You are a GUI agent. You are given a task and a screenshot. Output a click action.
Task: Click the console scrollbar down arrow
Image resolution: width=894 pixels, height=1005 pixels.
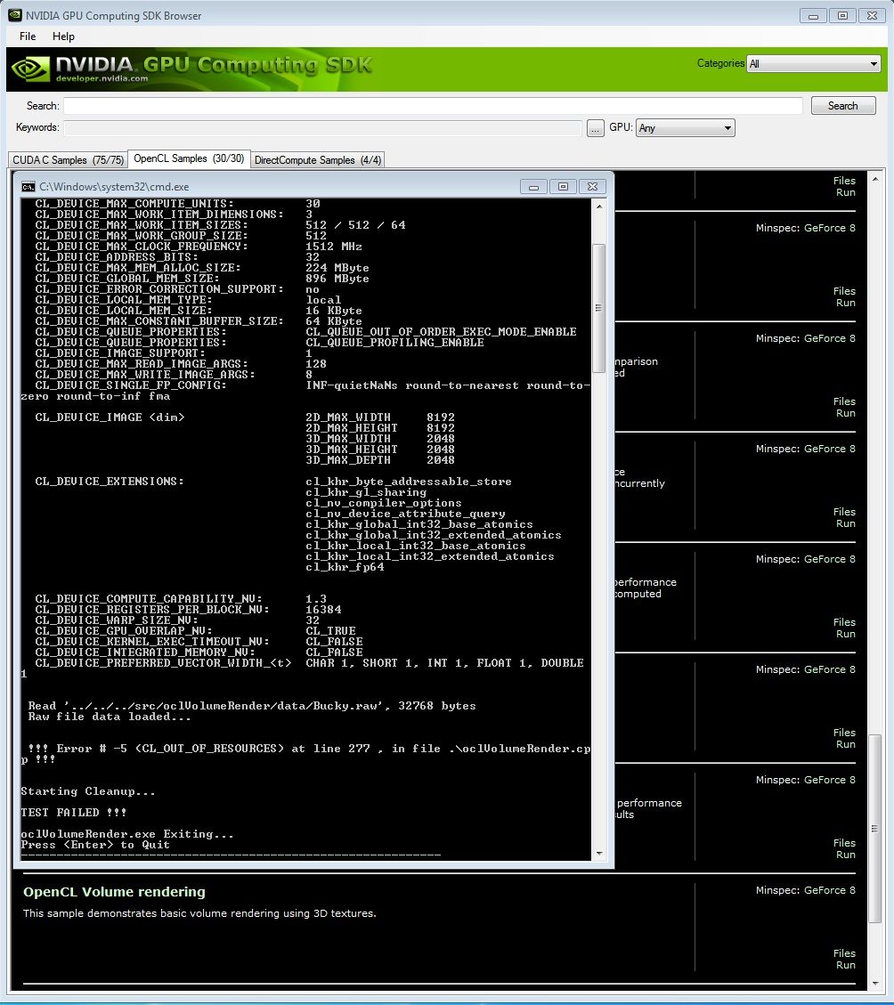coord(599,854)
